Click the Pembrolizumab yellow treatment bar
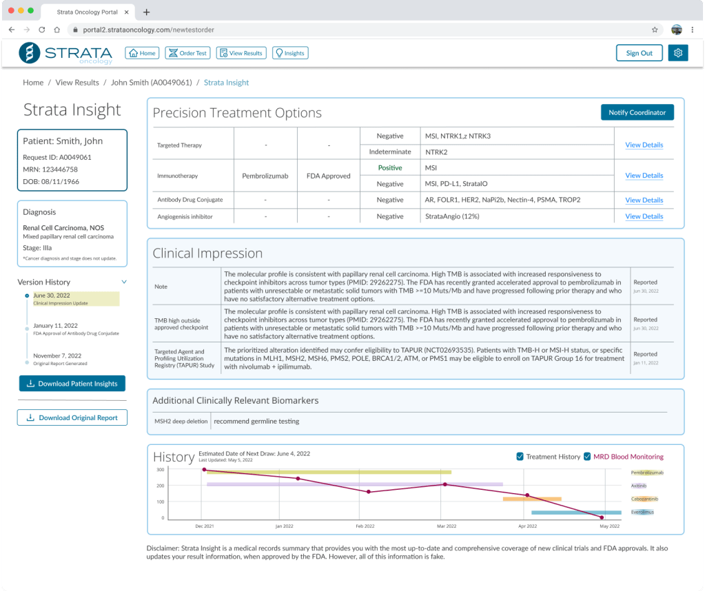This screenshot has height=591, width=705. 331,473
